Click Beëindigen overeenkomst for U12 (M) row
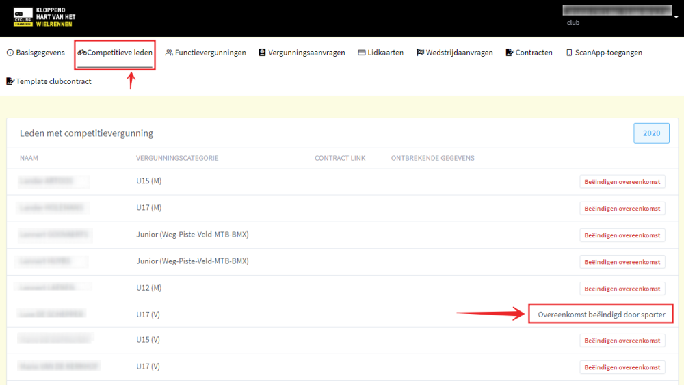 pos(622,289)
